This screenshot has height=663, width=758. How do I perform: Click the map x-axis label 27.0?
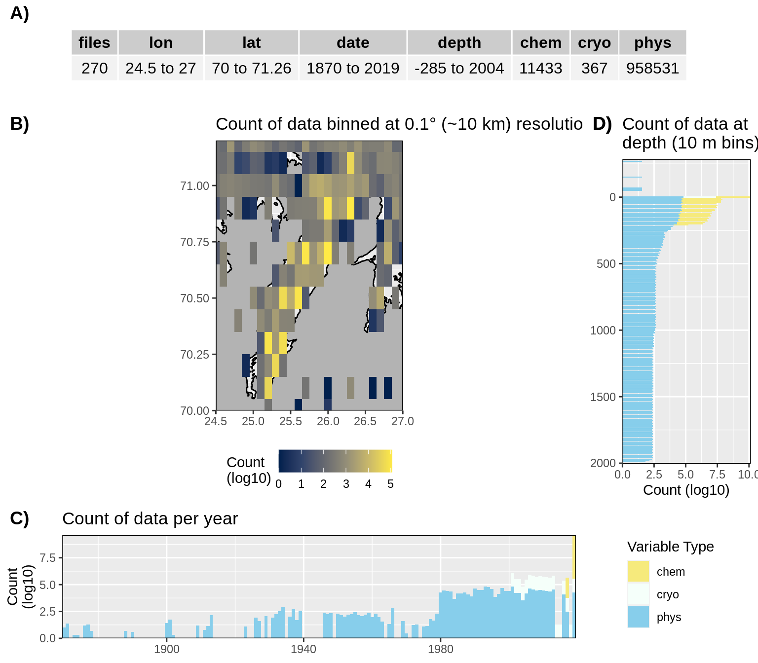pyautogui.click(x=403, y=421)
